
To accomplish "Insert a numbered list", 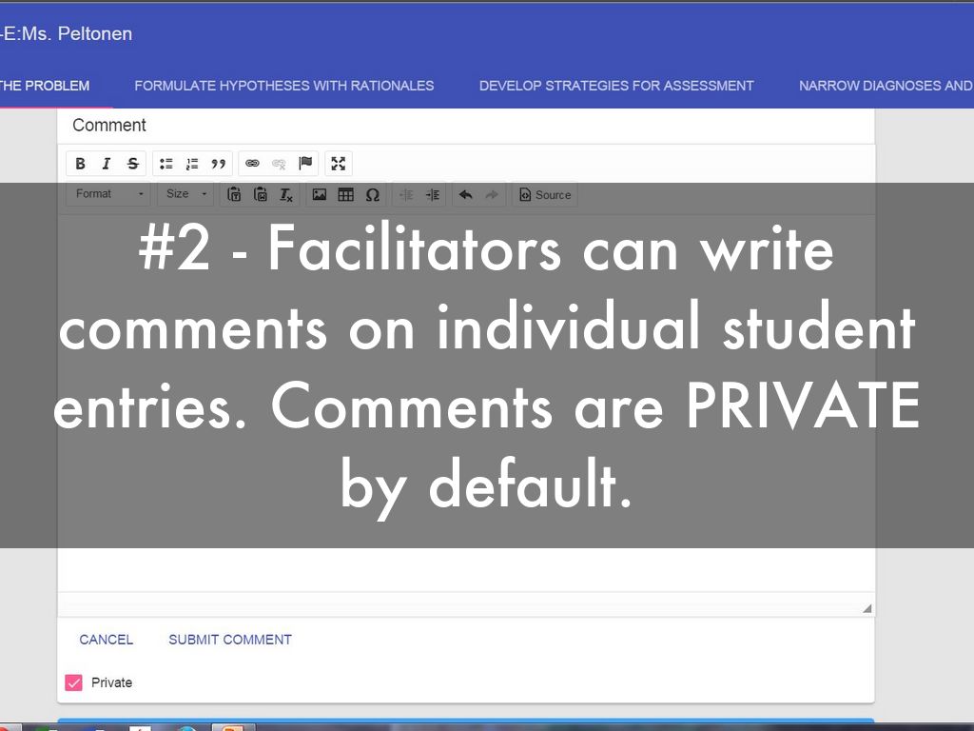I will [x=192, y=164].
